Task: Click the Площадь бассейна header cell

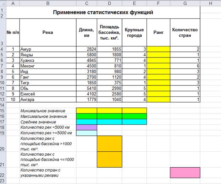Action: 110,32
